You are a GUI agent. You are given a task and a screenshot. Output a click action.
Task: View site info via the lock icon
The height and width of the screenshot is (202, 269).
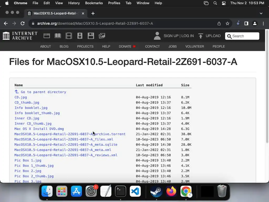pos(33,23)
